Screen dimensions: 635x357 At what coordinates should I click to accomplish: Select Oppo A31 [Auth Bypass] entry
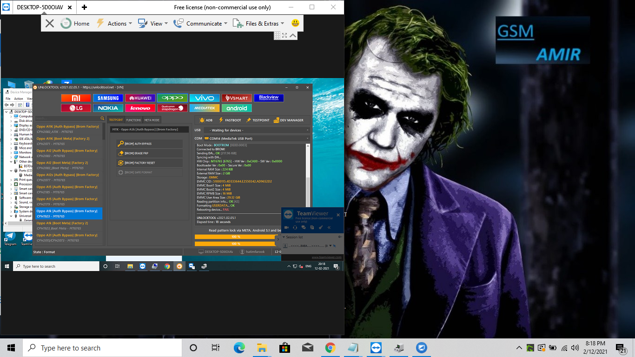pyautogui.click(x=69, y=238)
